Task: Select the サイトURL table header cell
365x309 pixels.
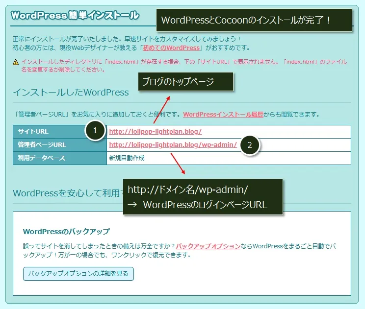Action: 59,132
